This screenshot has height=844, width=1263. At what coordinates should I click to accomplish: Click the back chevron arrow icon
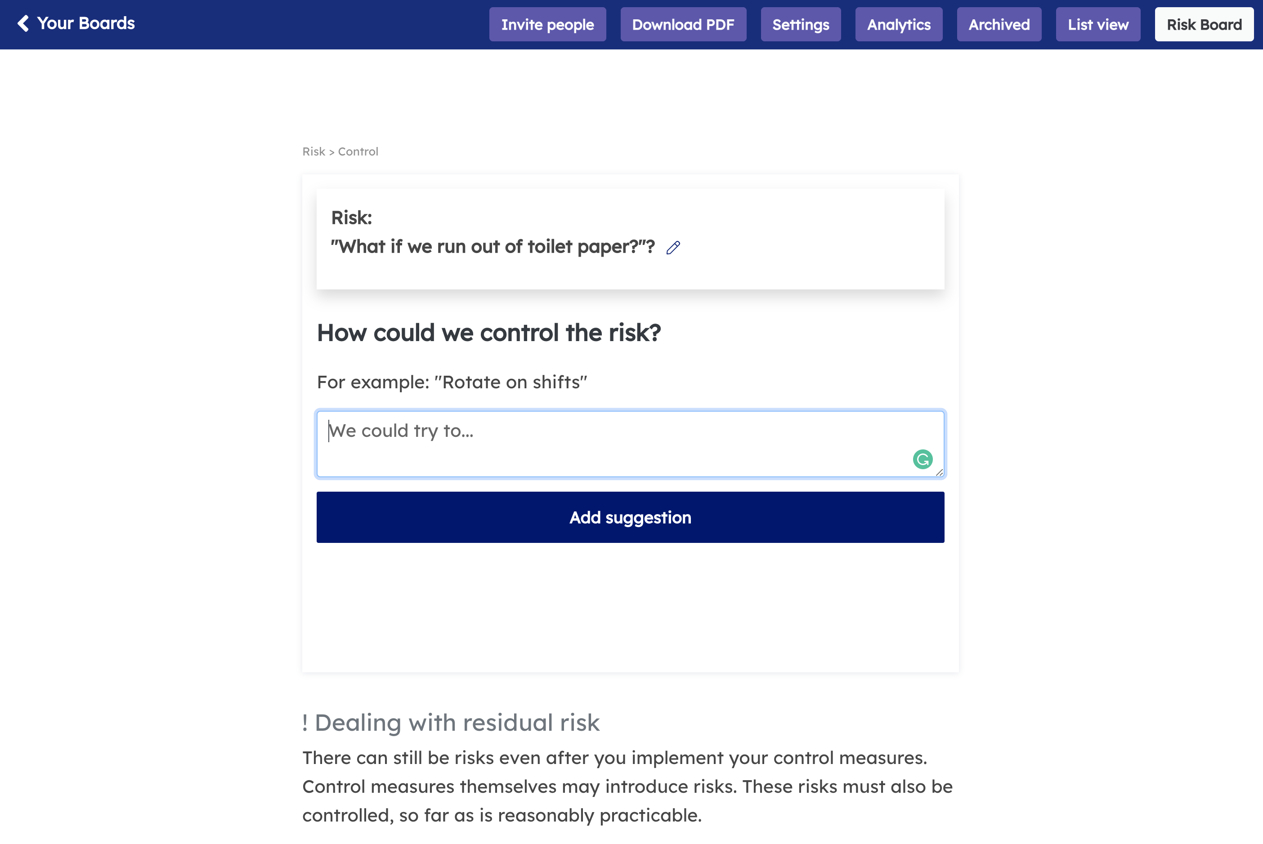coord(24,24)
